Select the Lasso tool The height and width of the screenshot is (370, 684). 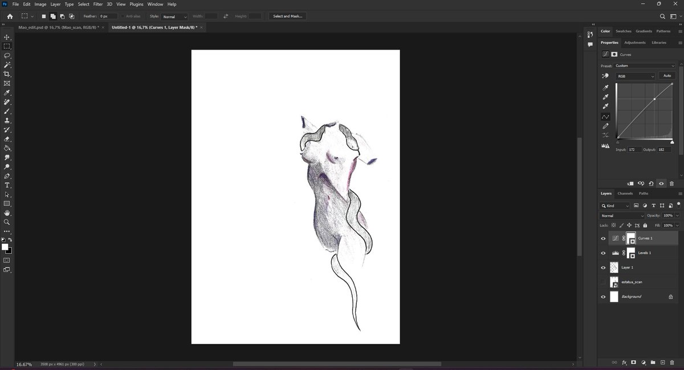pos(7,56)
